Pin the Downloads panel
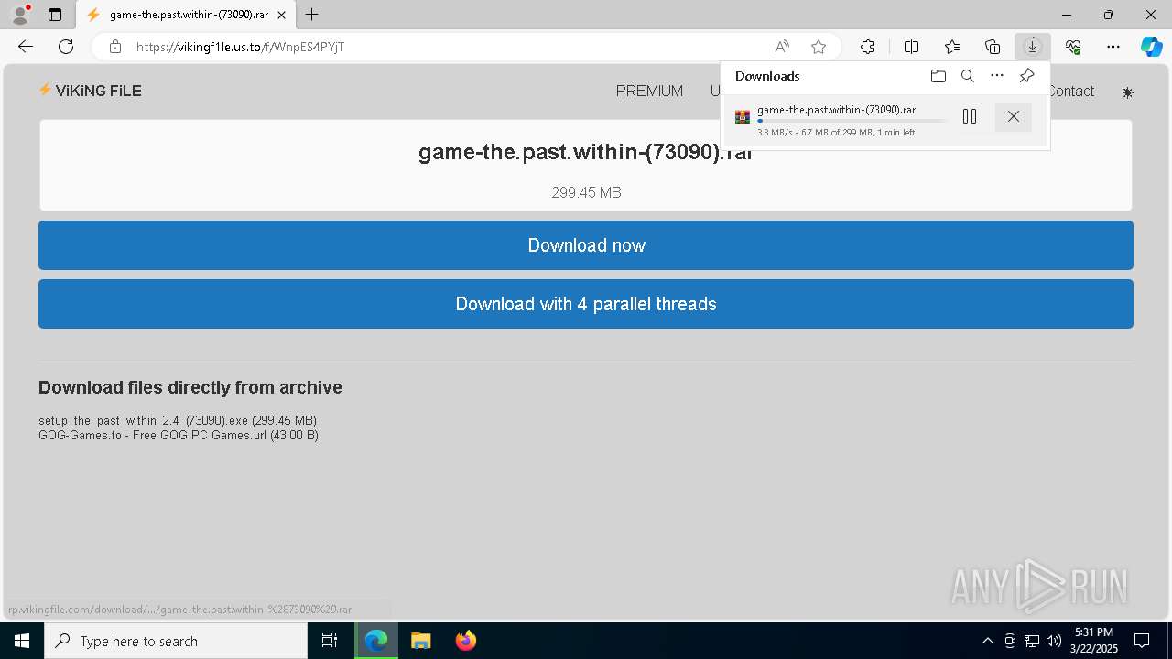Image resolution: width=1172 pixels, height=659 pixels. coord(1027,76)
